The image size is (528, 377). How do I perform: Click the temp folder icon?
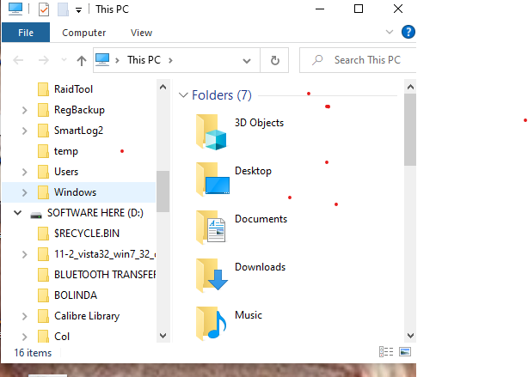coord(43,151)
